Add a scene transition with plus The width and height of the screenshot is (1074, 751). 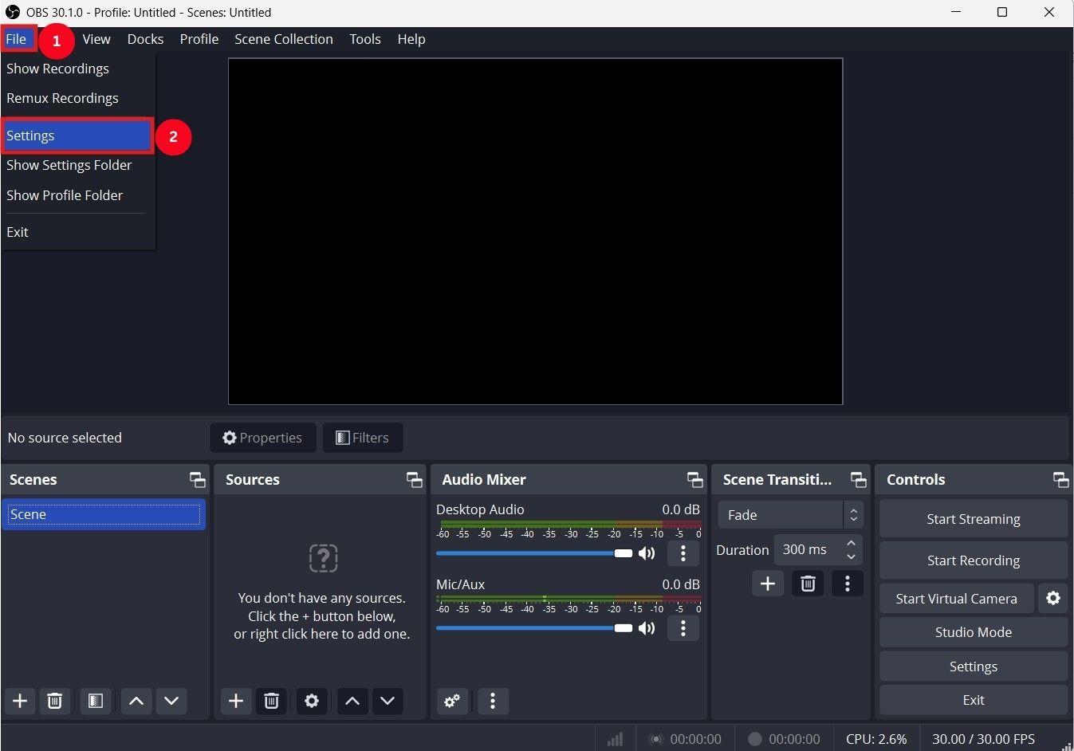[x=768, y=584]
